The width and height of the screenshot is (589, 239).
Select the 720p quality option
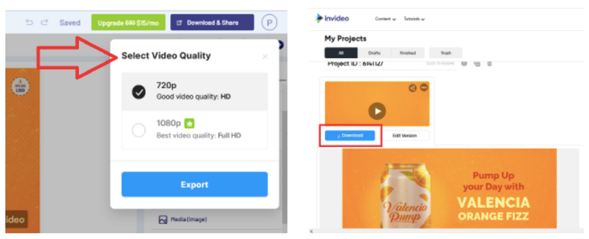[x=194, y=91]
